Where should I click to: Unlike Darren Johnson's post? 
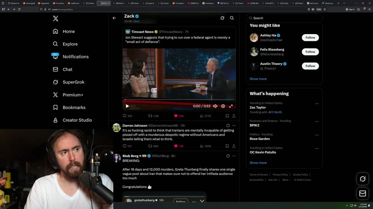[x=179, y=146]
